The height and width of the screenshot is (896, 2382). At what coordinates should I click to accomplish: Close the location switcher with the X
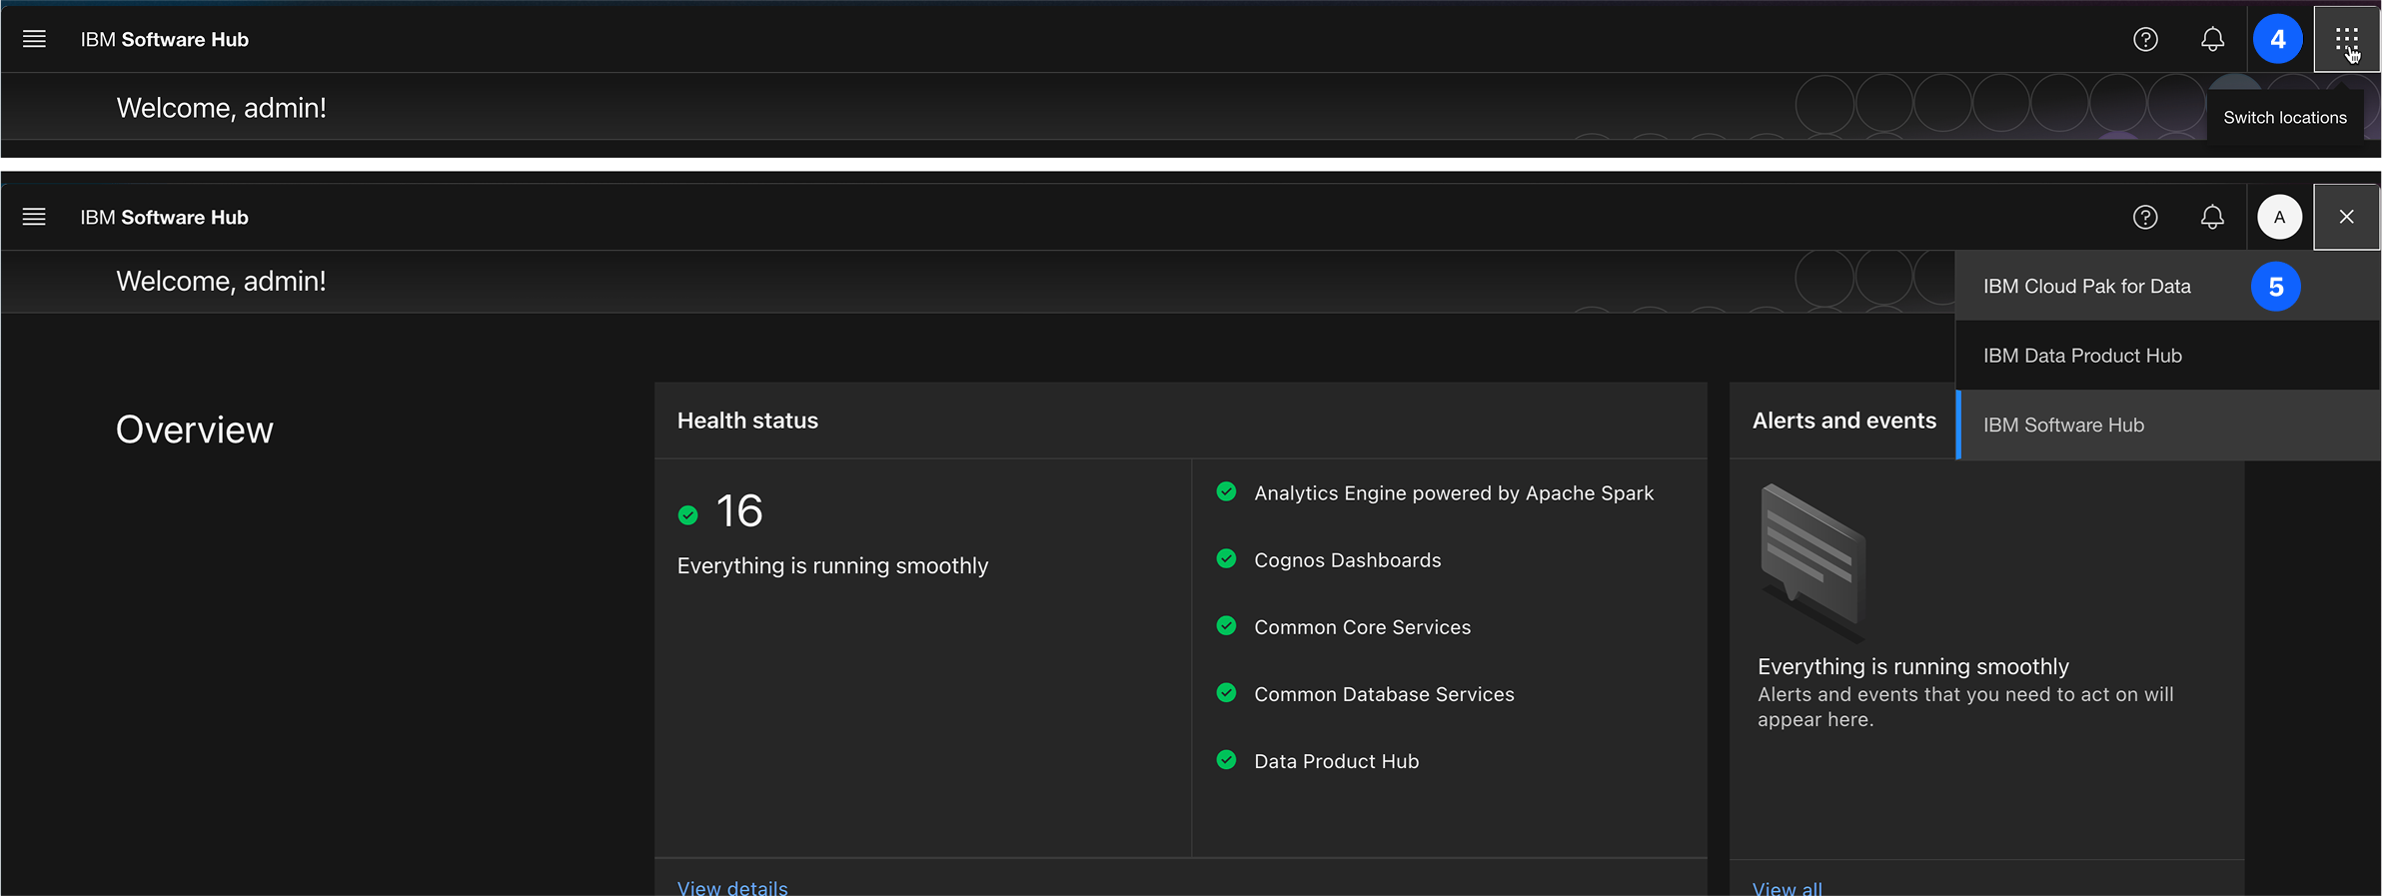point(2346,217)
